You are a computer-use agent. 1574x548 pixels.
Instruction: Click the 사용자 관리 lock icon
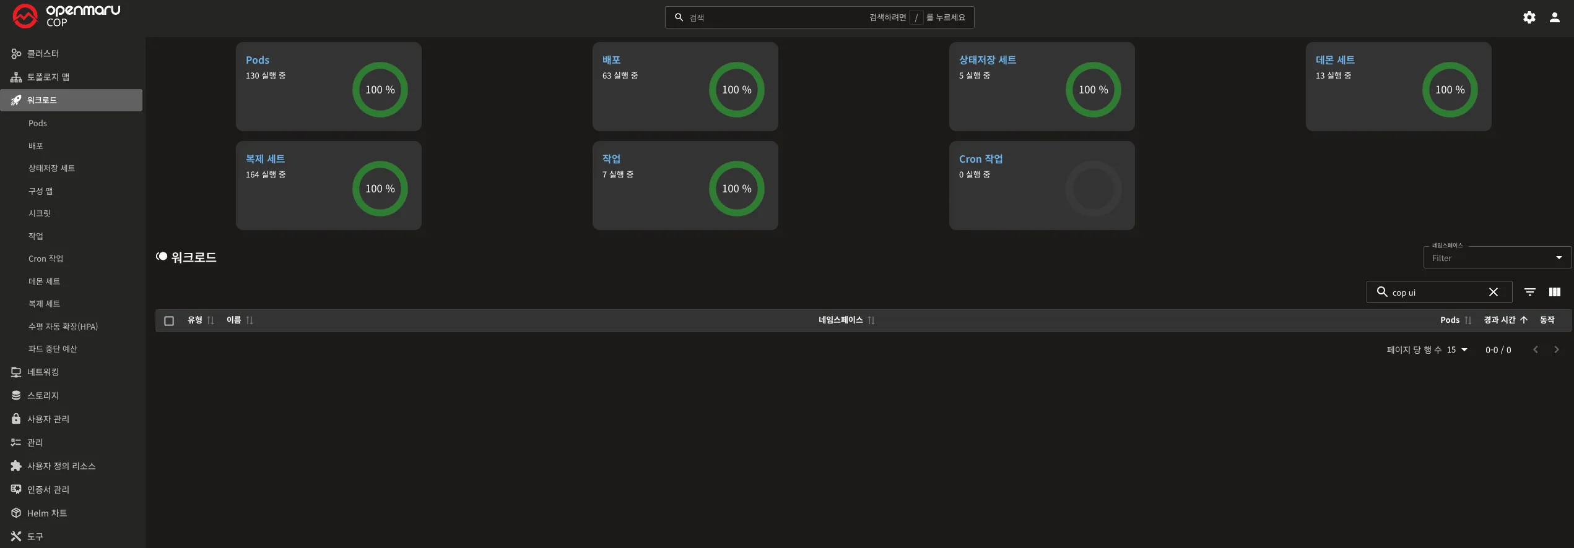(x=16, y=419)
